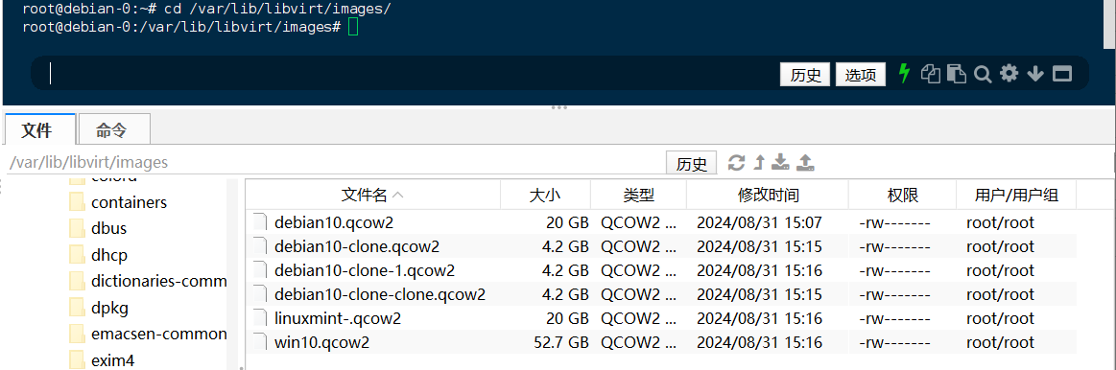Open terminal settings gear icon
This screenshot has height=370, width=1116.
1009,73
